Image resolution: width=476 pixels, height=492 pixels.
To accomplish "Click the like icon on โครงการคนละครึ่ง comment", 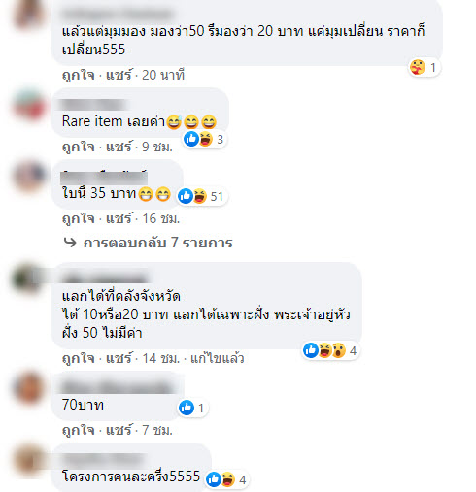I will (x=214, y=479).
